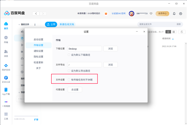Click the 企业认证 sidebar icon

point(6,78)
